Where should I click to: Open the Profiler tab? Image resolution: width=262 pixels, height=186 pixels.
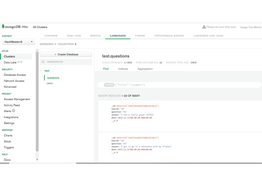coord(140,35)
